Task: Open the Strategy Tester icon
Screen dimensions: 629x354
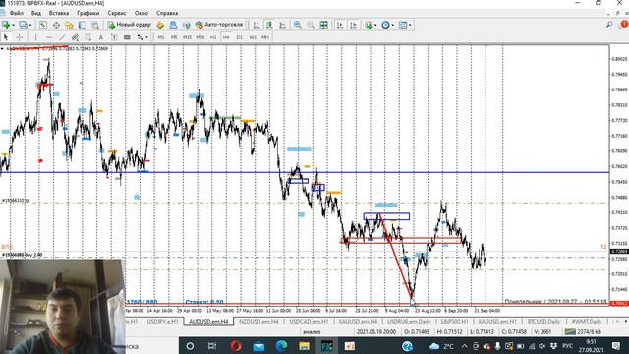Action: pyautogui.click(x=95, y=25)
